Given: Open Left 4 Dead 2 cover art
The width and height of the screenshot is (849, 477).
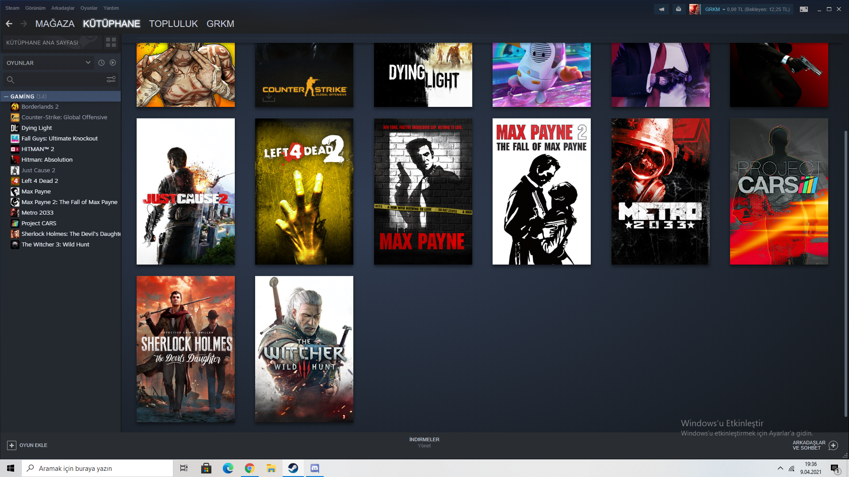Looking at the screenshot, I should pyautogui.click(x=304, y=191).
